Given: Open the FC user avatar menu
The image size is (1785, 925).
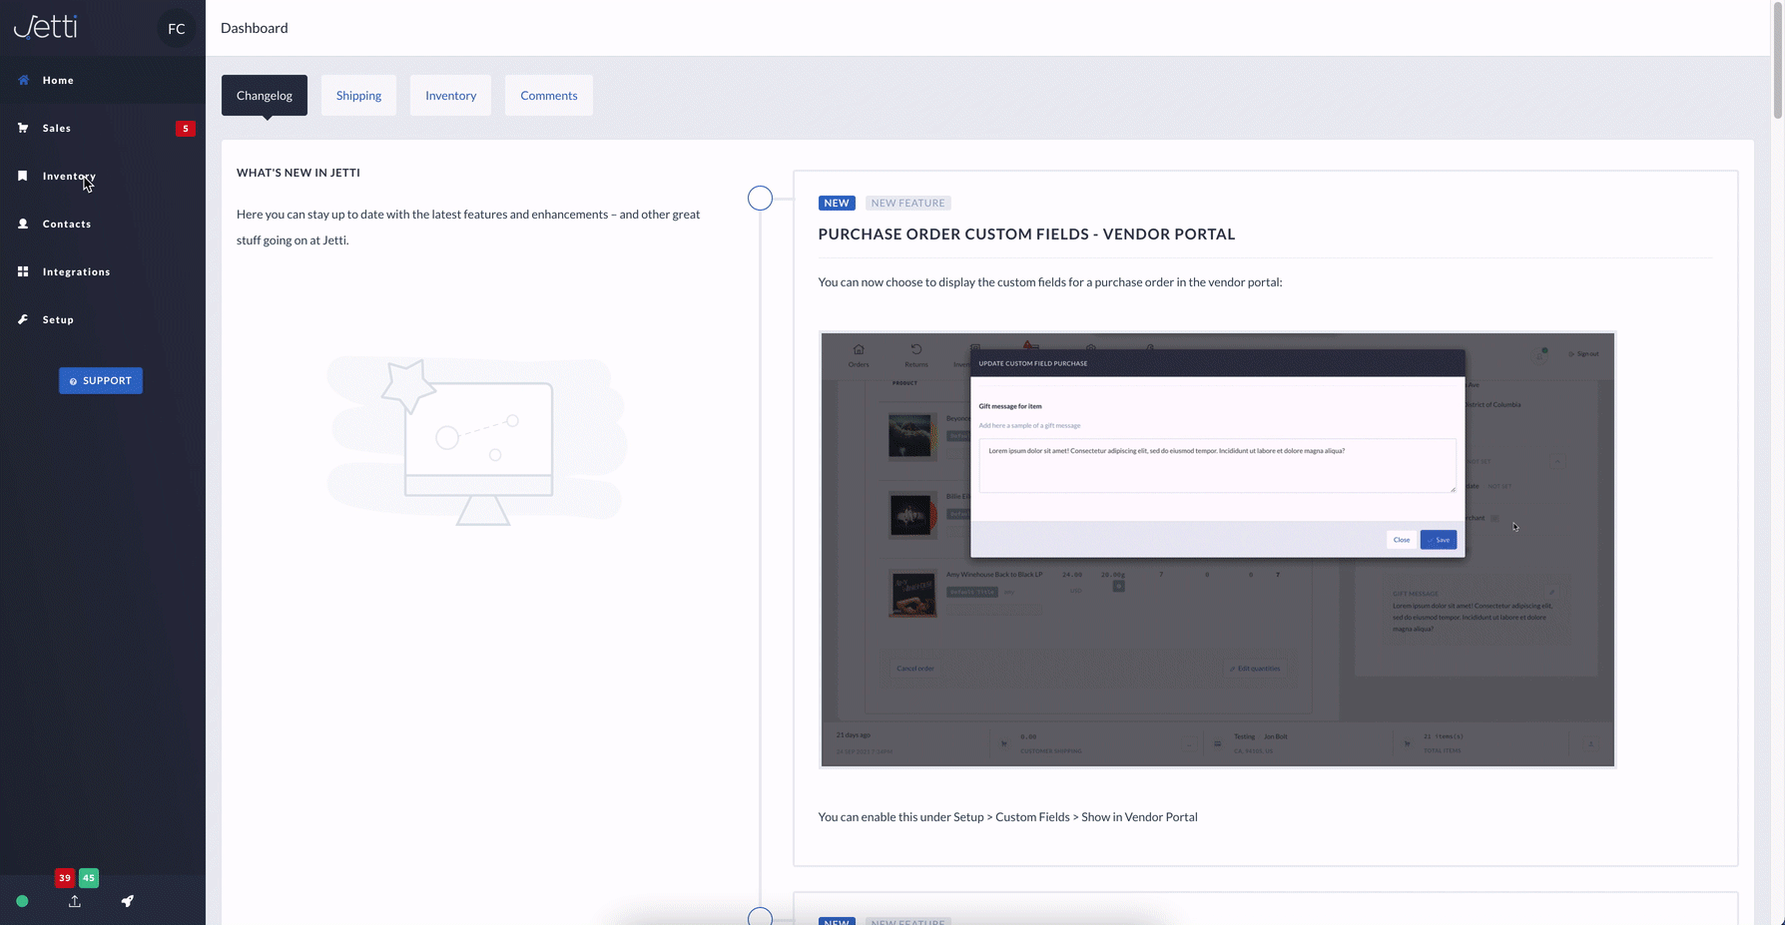Looking at the screenshot, I should (177, 29).
